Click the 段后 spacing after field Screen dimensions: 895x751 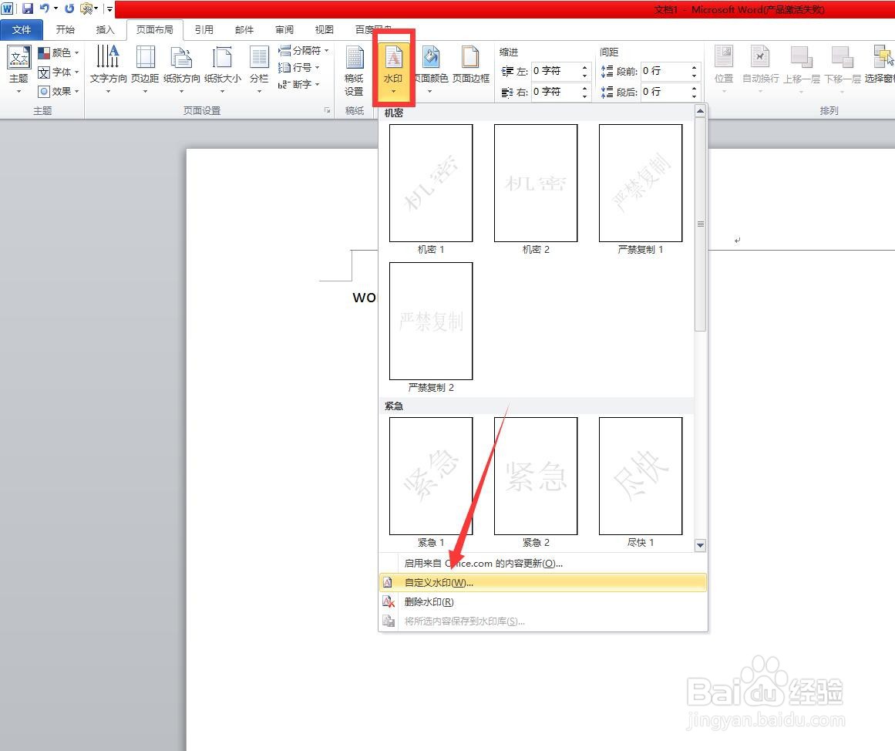[665, 92]
